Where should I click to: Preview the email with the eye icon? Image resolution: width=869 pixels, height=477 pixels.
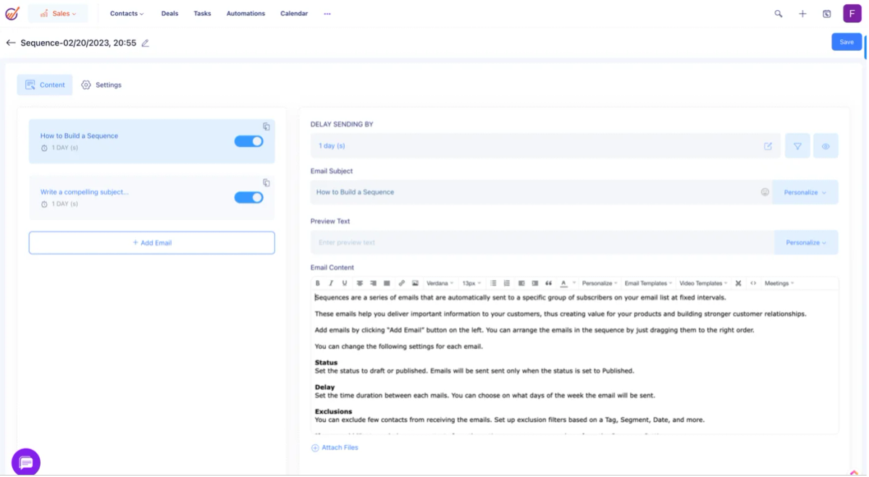(x=826, y=146)
